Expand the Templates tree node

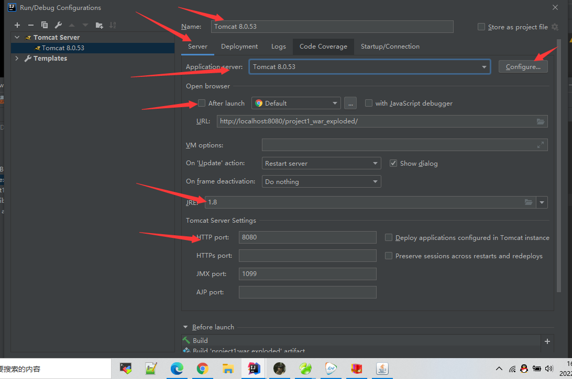pyautogui.click(x=17, y=58)
